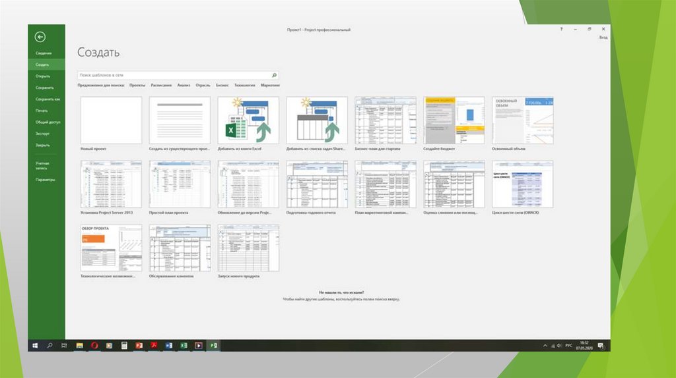This screenshot has height=378, width=676.
Task: Select Подготовка годового отчета template
Action: [x=317, y=188]
